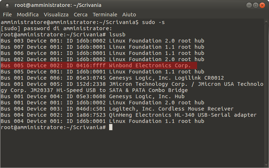Click the highlighted Winbond Electronics Corp. line
The height and width of the screenshot is (168, 269).
coord(99,65)
